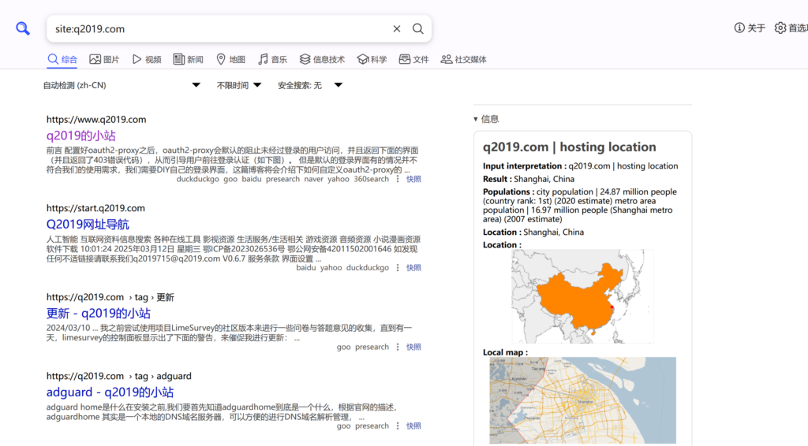Select the 新闻 news category
This screenshot has width=808, height=446.
pos(188,59)
